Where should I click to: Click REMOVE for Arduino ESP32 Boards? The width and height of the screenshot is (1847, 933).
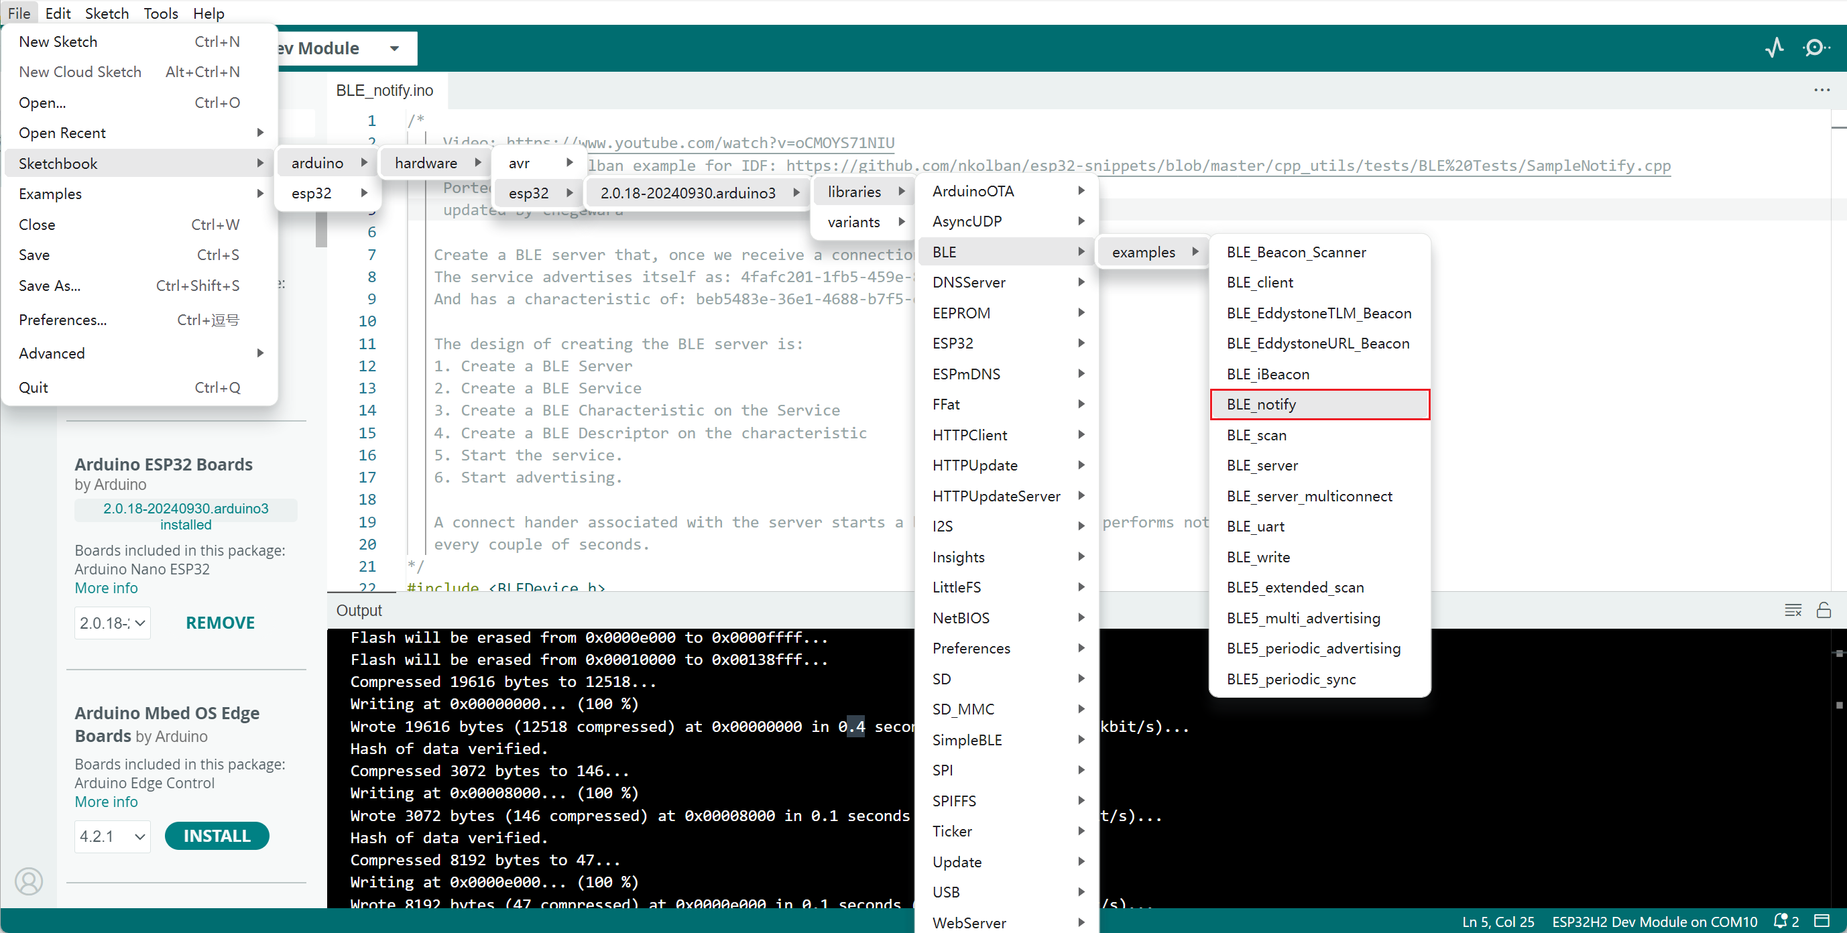click(220, 623)
